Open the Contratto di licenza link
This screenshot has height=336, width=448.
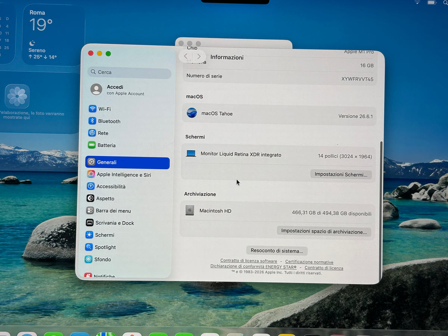[x=324, y=268]
